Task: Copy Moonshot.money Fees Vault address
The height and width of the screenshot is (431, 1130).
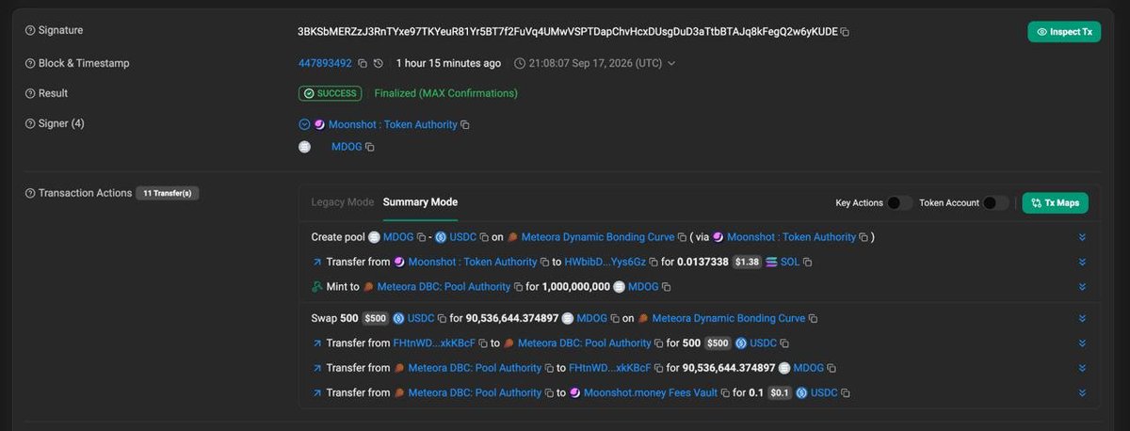Action: (x=725, y=392)
